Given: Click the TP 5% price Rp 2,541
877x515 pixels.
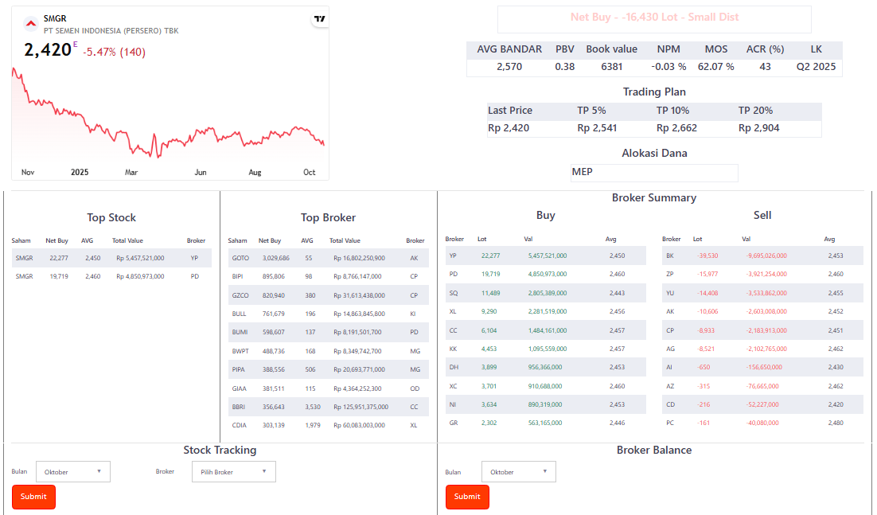Looking at the screenshot, I should [597, 128].
